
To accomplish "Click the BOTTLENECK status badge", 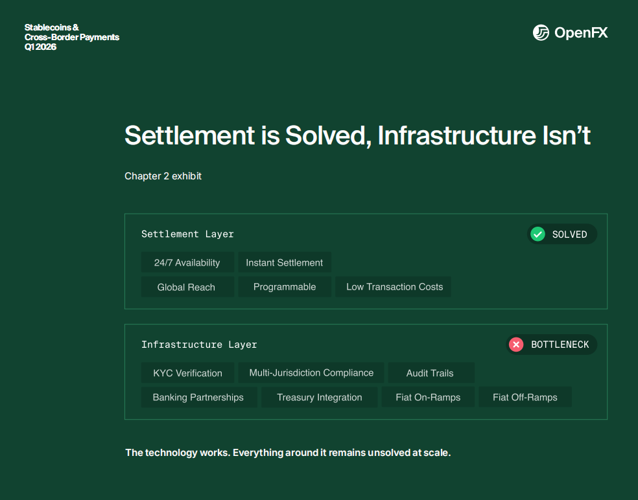I will point(552,345).
